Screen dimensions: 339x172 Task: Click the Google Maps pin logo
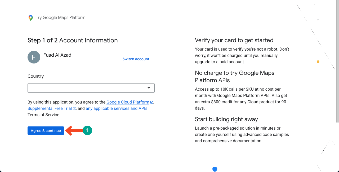tap(31, 18)
